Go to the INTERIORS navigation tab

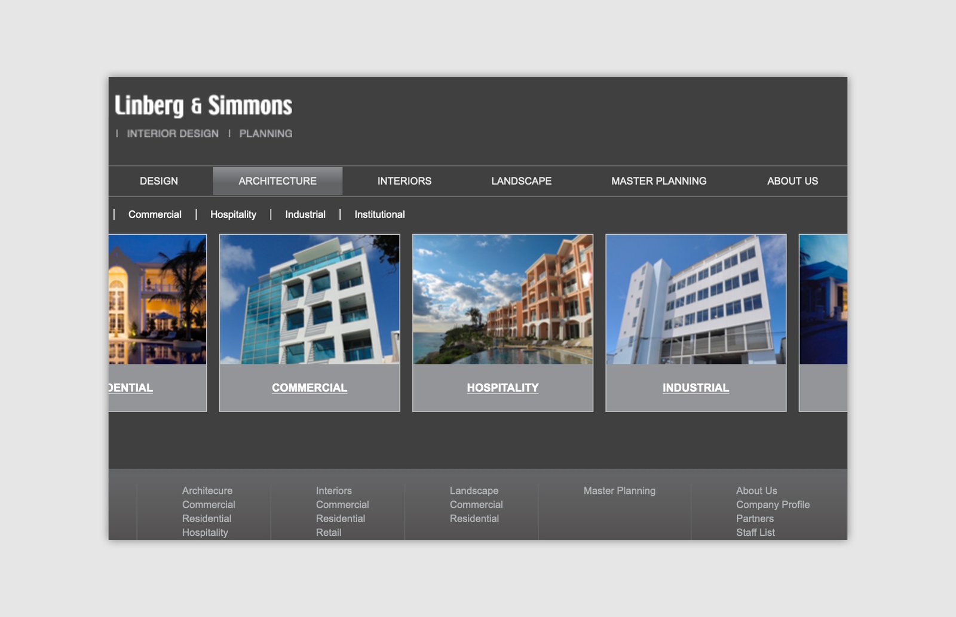(x=404, y=181)
